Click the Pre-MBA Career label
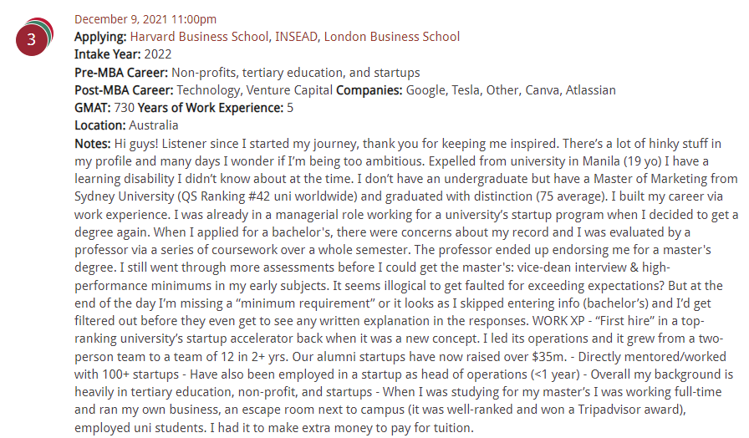 pyautogui.click(x=121, y=73)
